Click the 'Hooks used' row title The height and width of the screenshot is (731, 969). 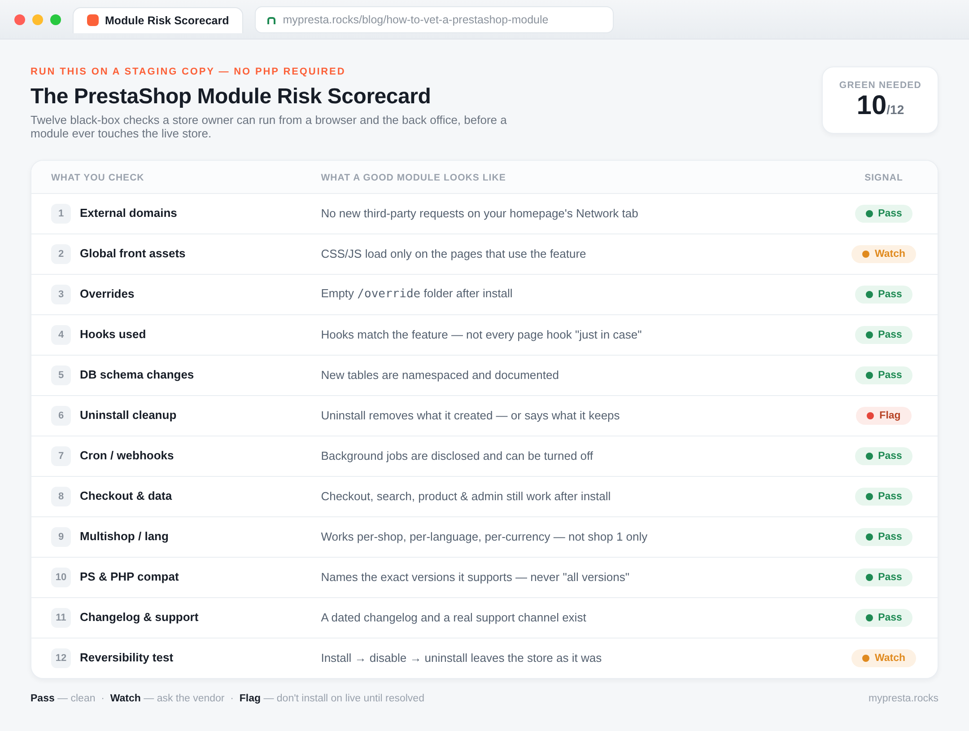(x=113, y=334)
